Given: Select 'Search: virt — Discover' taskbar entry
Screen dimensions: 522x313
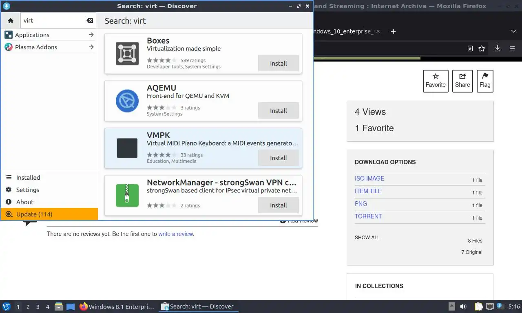Looking at the screenshot, I should tap(198, 306).
